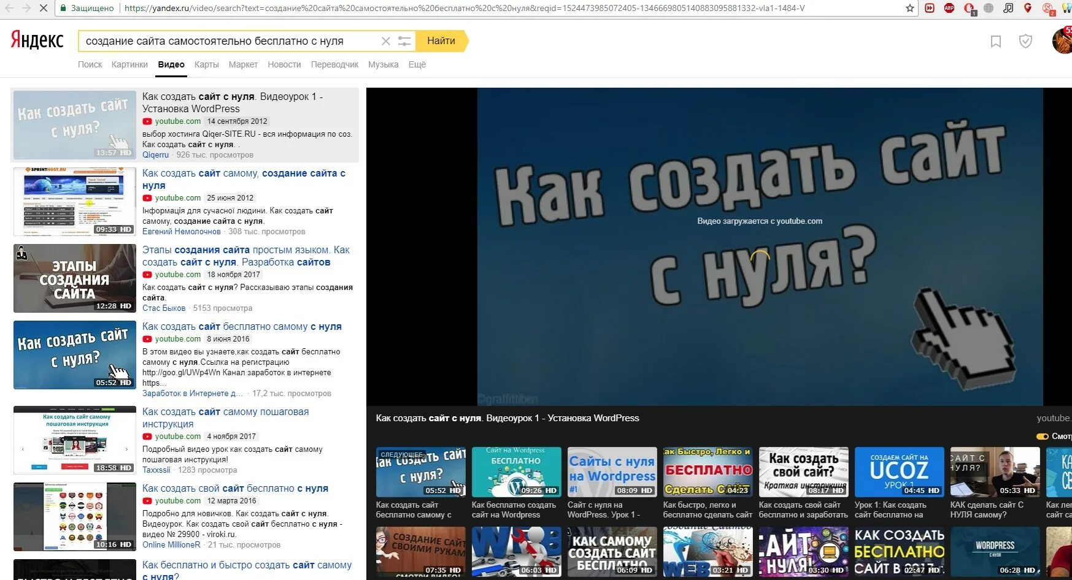Click the shield checkmark icon
1072x580 pixels.
[1025, 41]
